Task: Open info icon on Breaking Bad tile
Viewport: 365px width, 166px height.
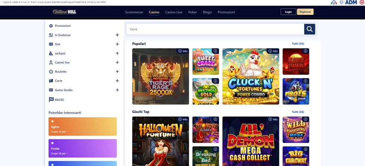Action: 215,149
